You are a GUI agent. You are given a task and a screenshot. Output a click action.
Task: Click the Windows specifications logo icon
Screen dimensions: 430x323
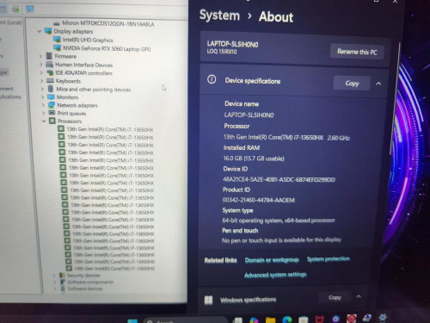tap(208, 301)
